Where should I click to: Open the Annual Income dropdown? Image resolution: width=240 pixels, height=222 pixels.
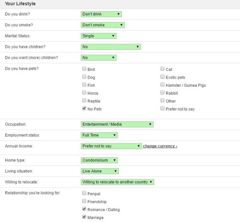(111, 146)
